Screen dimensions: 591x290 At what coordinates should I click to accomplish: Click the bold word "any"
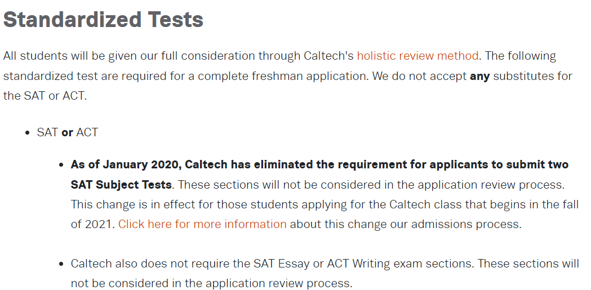(480, 75)
